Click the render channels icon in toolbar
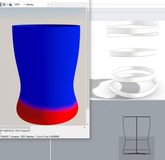This screenshot has height=160, width=165. (4, 5)
